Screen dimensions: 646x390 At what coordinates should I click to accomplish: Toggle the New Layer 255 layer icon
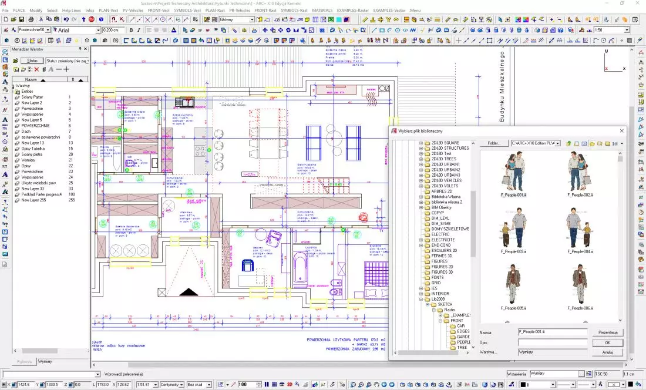[17, 200]
